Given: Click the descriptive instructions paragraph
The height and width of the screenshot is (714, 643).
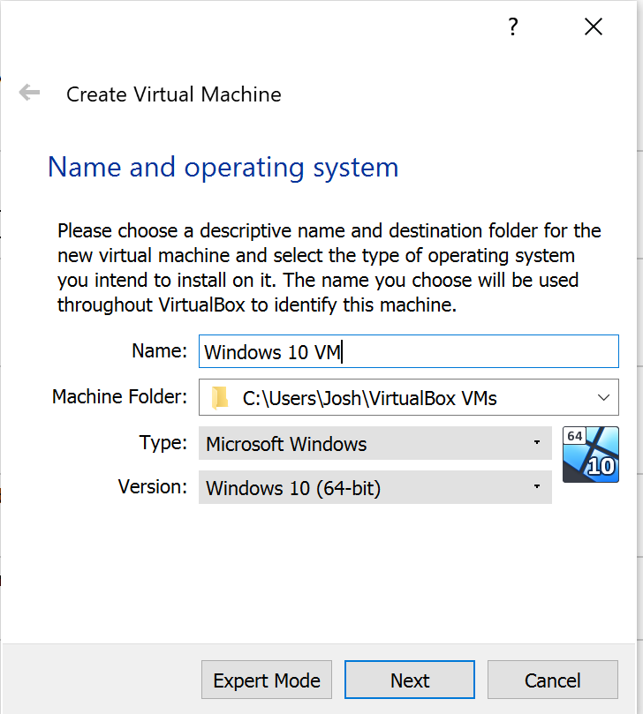Looking at the screenshot, I should click(329, 268).
